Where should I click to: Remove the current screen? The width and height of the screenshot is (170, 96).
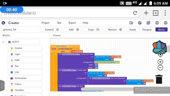[114, 30]
